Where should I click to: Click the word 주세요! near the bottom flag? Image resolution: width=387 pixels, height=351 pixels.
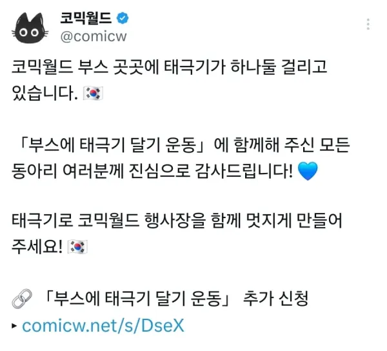(37, 246)
